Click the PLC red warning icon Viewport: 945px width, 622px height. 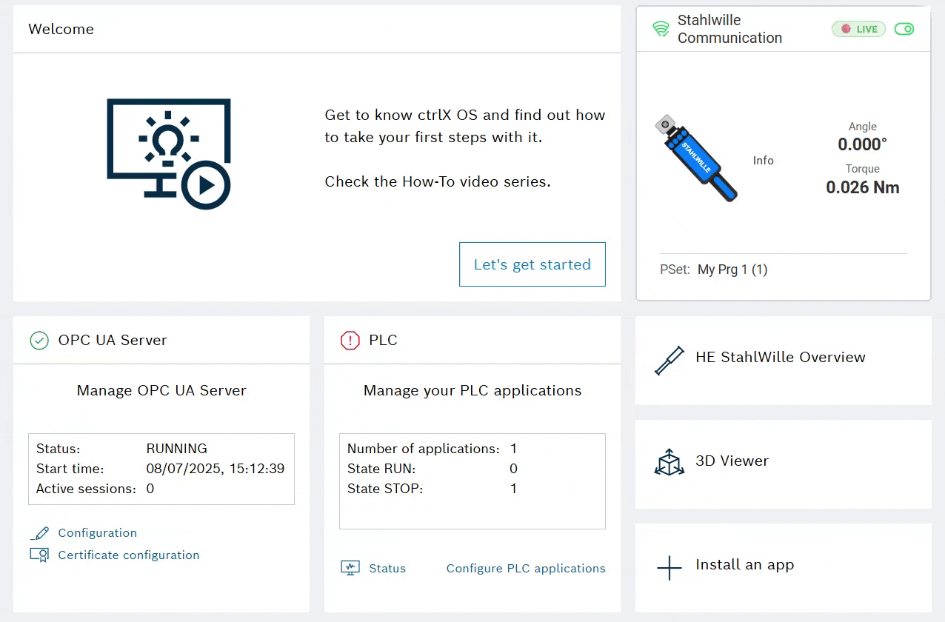point(350,341)
